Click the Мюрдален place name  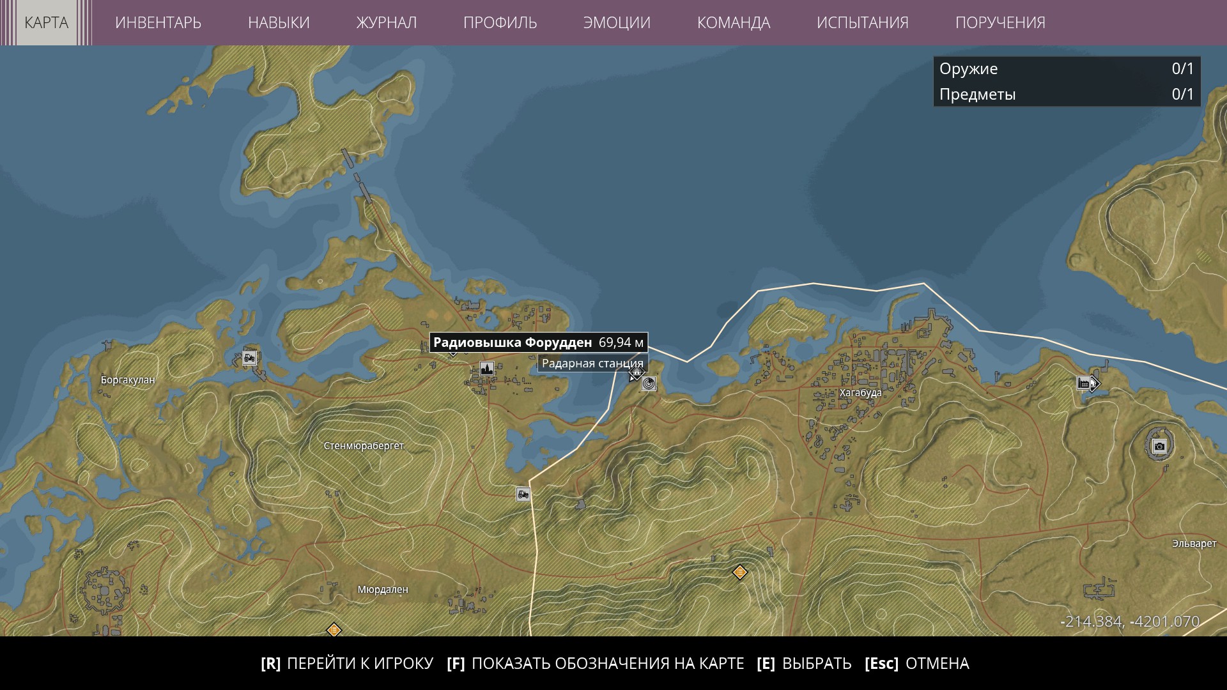pos(383,590)
